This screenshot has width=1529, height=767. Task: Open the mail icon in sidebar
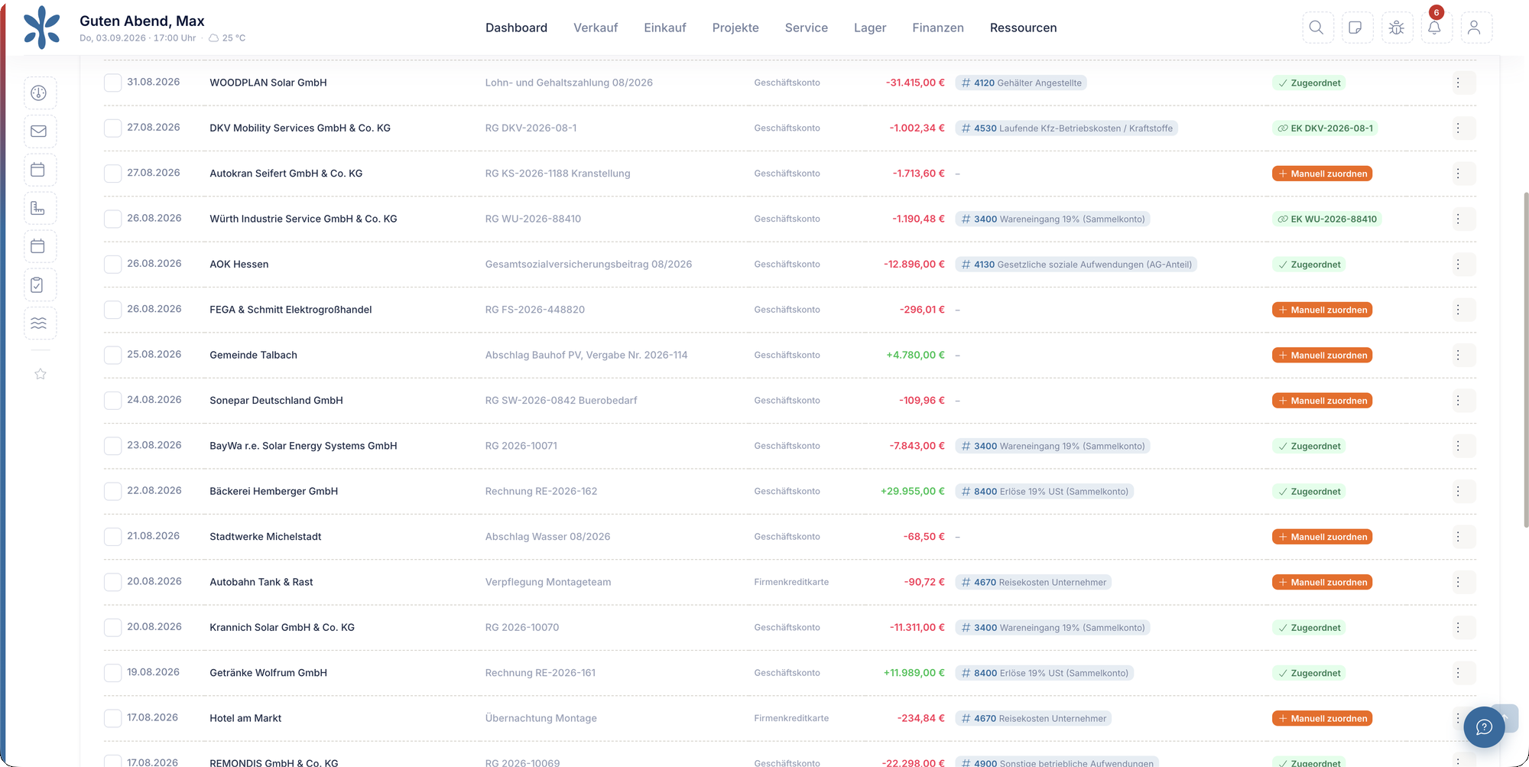click(39, 131)
